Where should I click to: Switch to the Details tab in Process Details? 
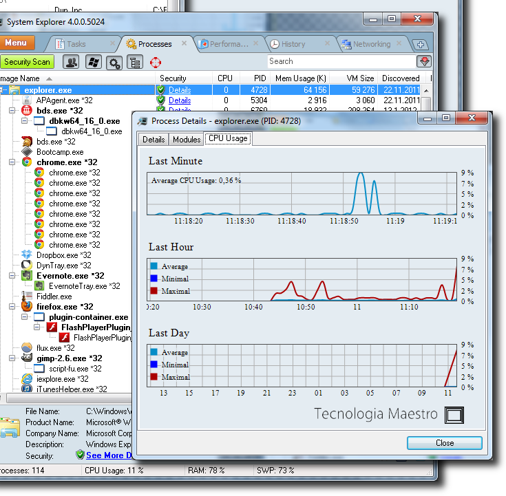coord(154,140)
